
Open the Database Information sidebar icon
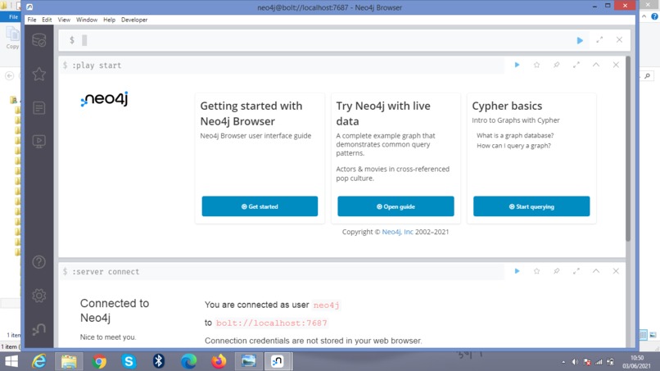coord(38,40)
